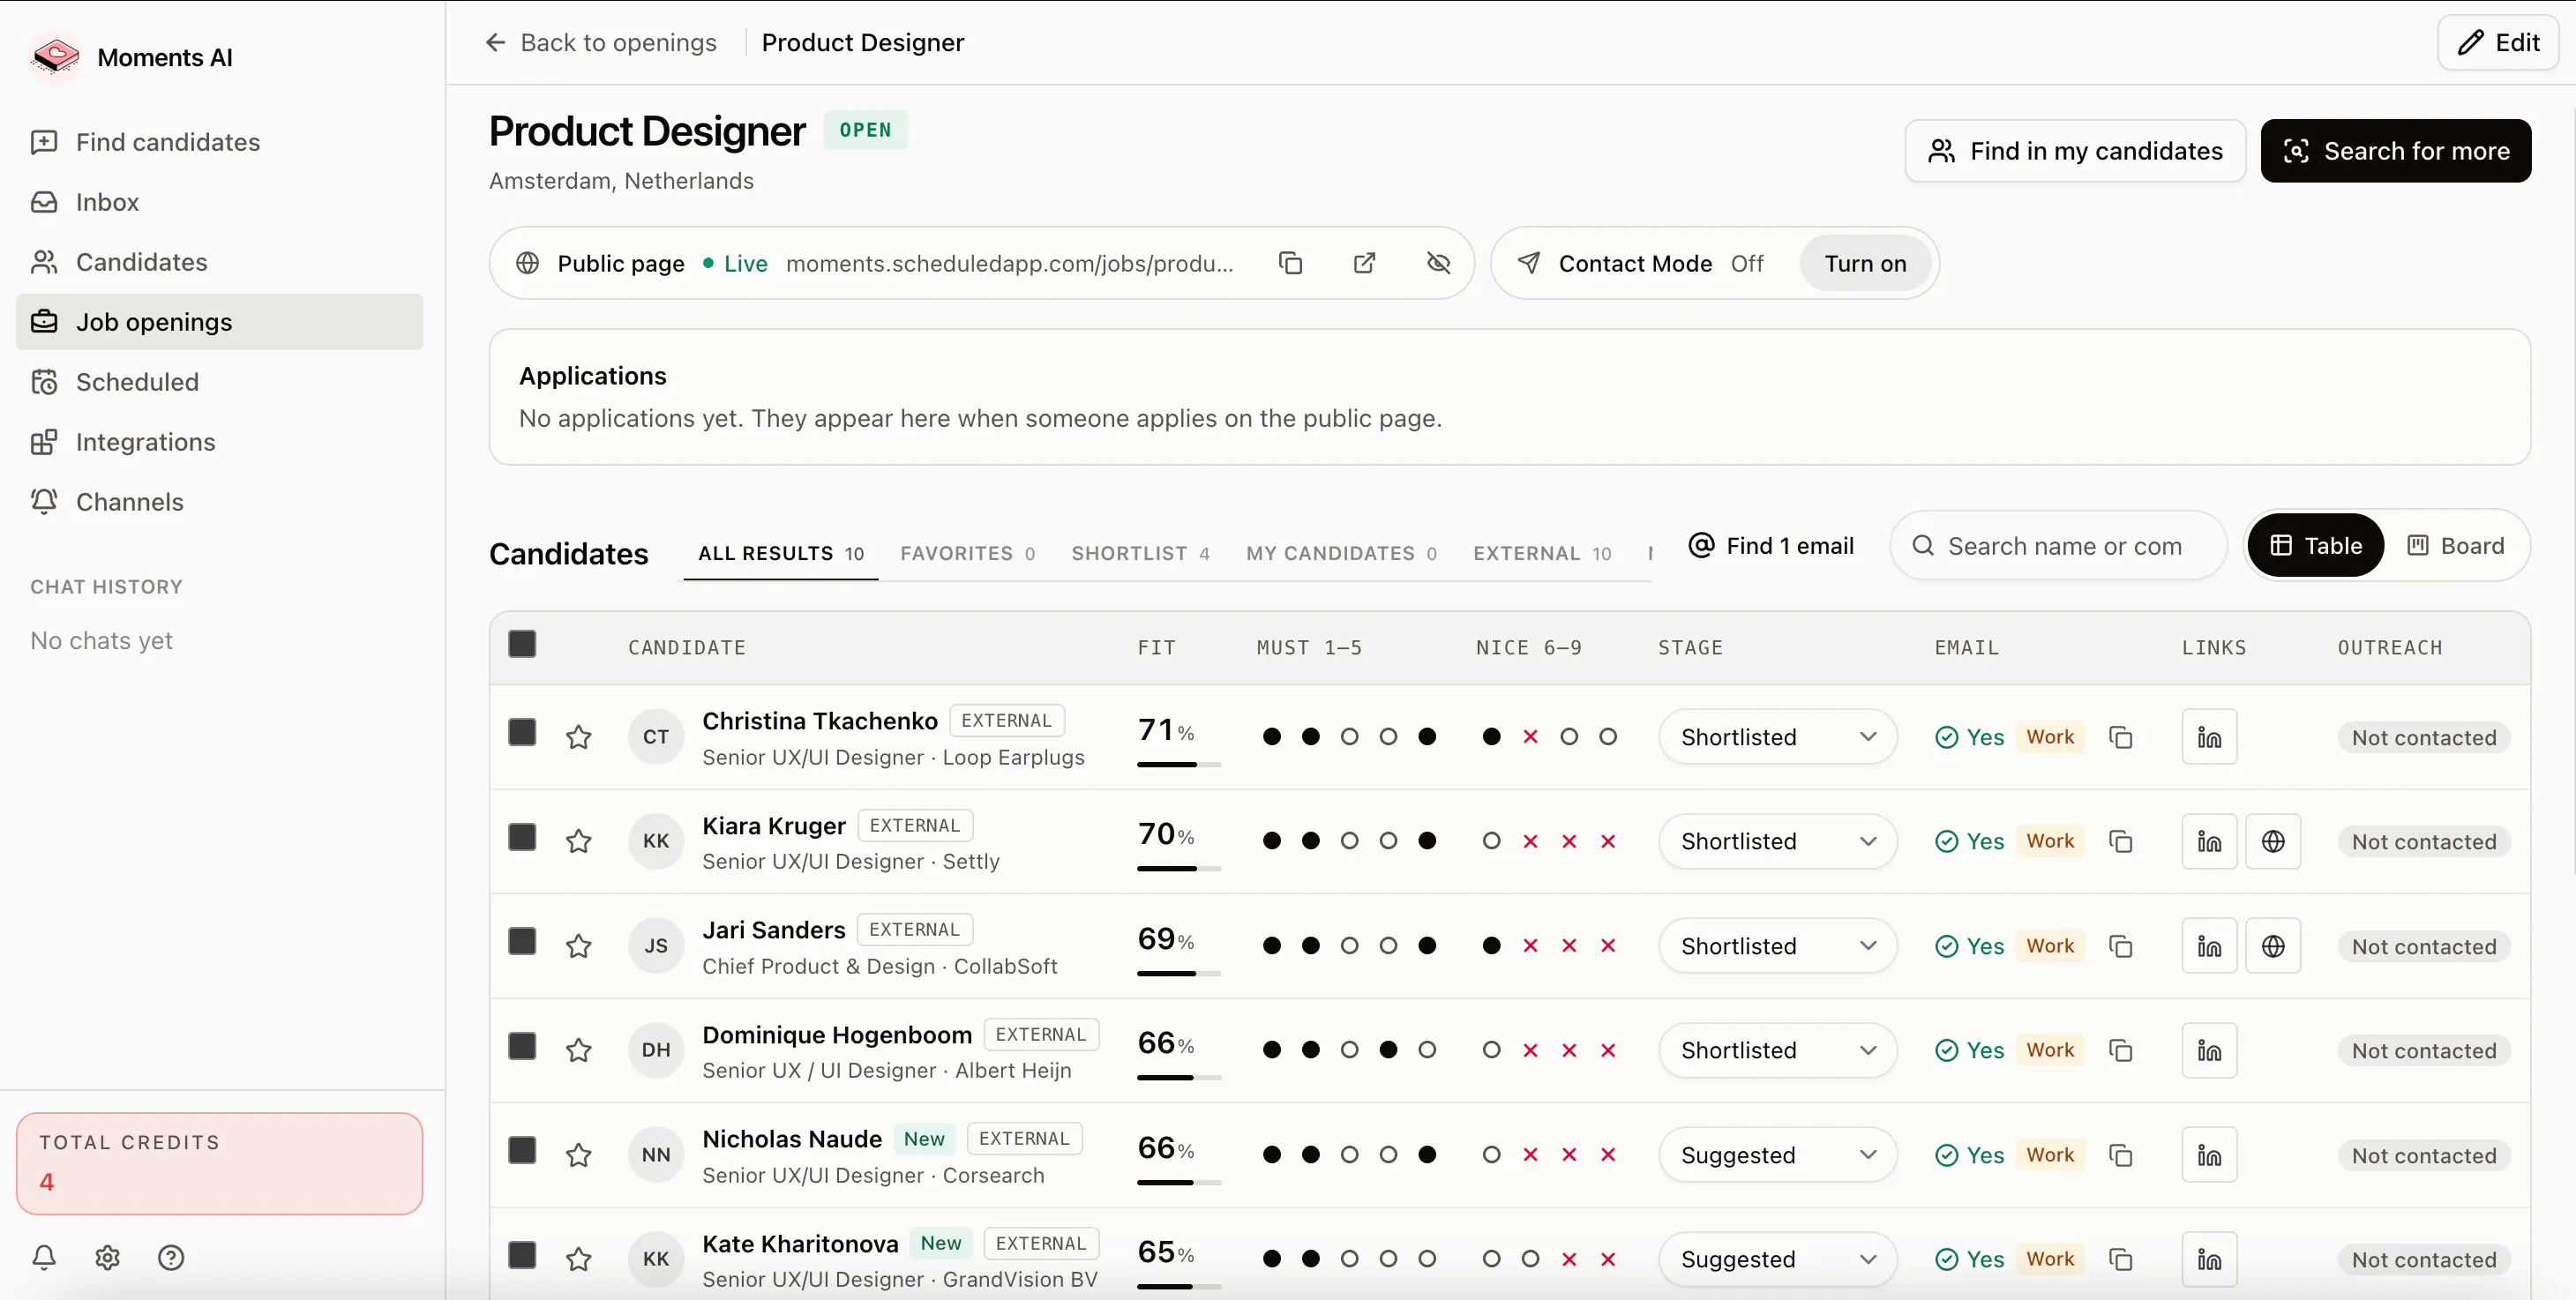Switch to the Favorites tab
2576x1300 pixels.
coord(967,553)
